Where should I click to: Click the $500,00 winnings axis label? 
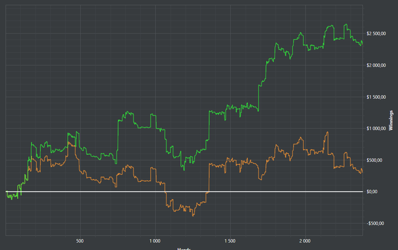tap(374, 160)
